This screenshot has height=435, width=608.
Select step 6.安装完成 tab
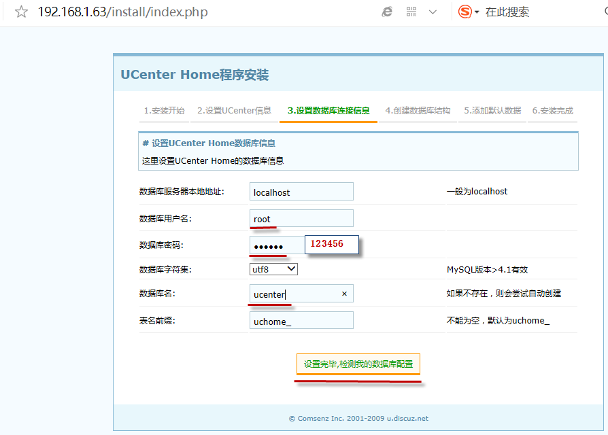click(552, 111)
